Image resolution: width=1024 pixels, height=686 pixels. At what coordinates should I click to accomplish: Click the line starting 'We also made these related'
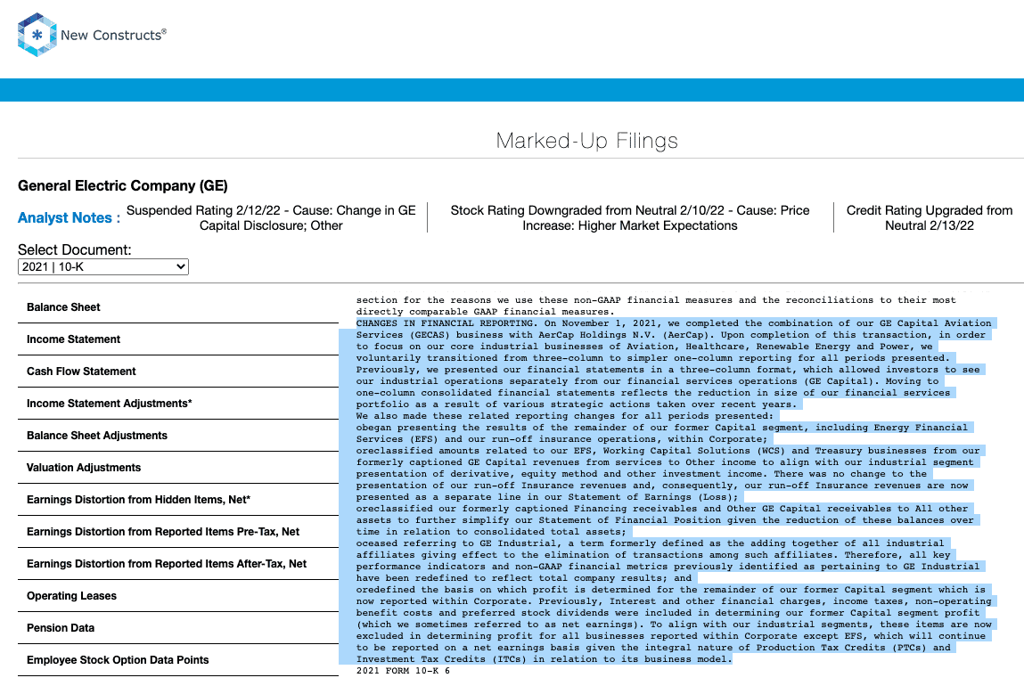pos(565,416)
